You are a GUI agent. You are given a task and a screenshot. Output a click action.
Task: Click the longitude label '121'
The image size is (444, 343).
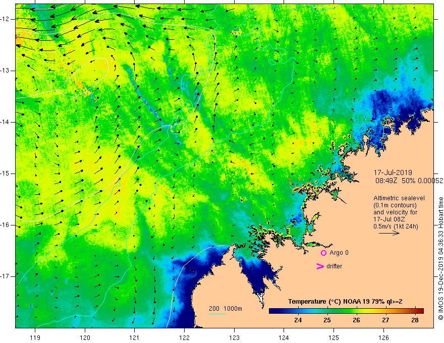(x=135, y=337)
